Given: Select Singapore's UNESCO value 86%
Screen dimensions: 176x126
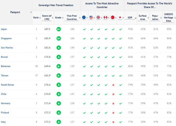Looking at the screenshot, I should click(x=169, y=38).
